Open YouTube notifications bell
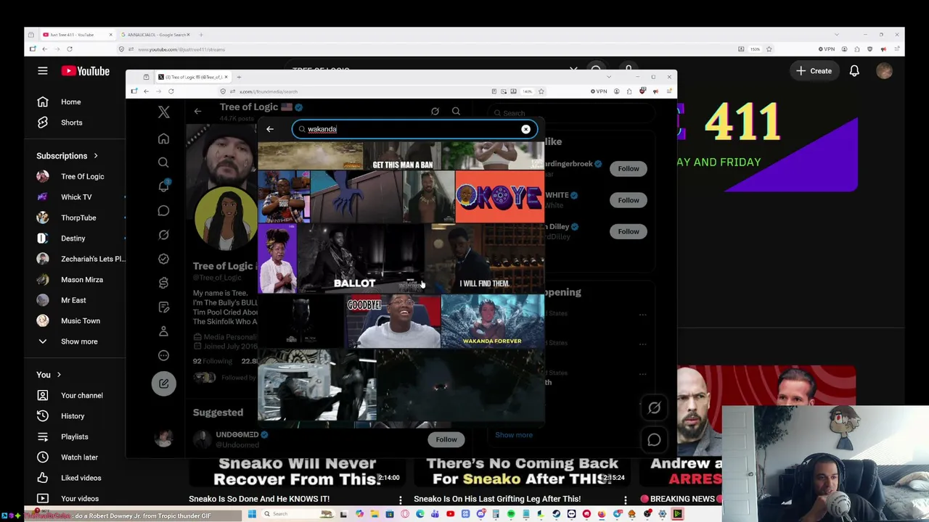 click(x=854, y=71)
